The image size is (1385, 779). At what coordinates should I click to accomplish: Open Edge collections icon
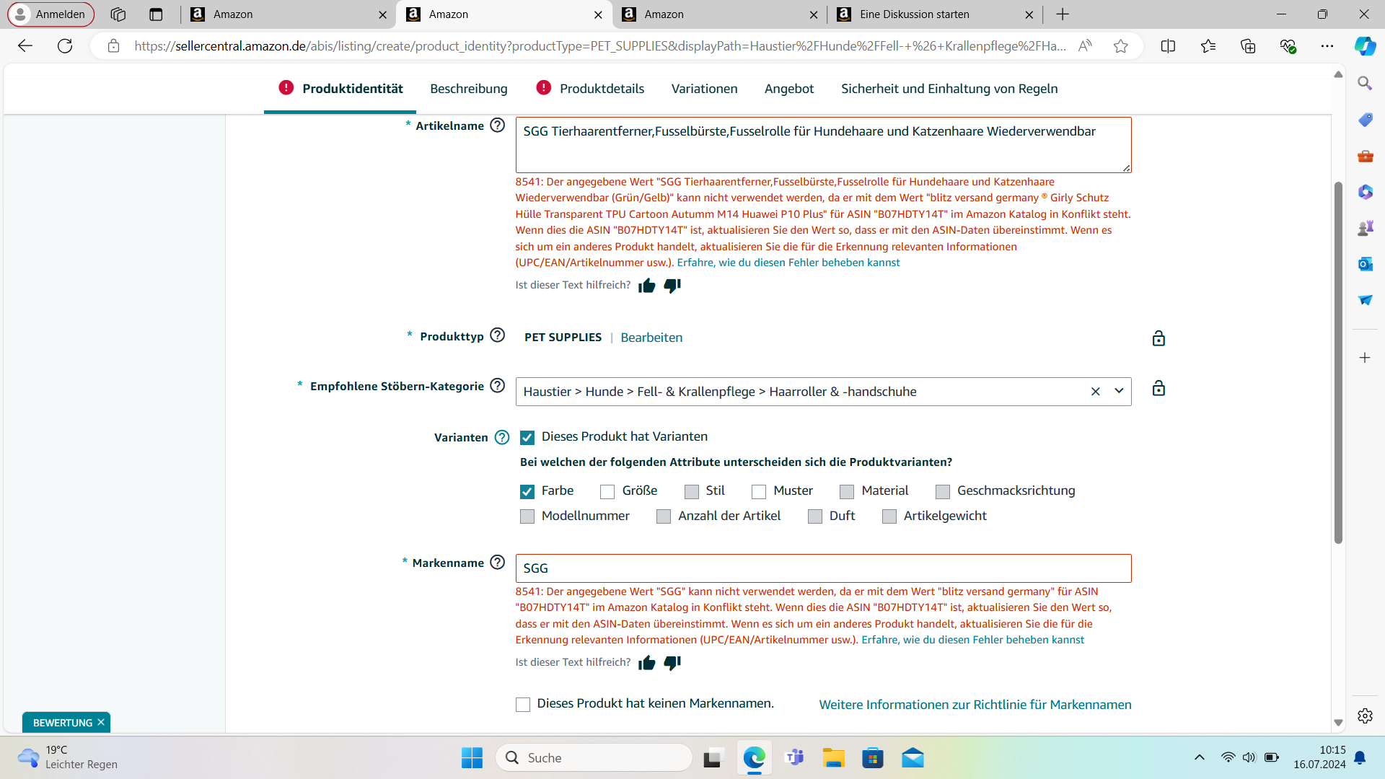click(x=1248, y=46)
